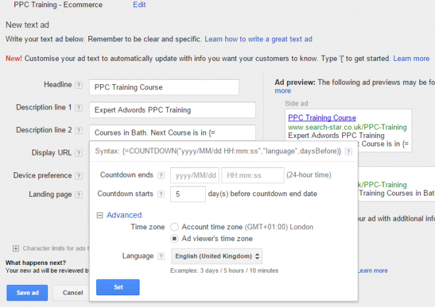Open Device preference help icon

pyautogui.click(x=79, y=176)
